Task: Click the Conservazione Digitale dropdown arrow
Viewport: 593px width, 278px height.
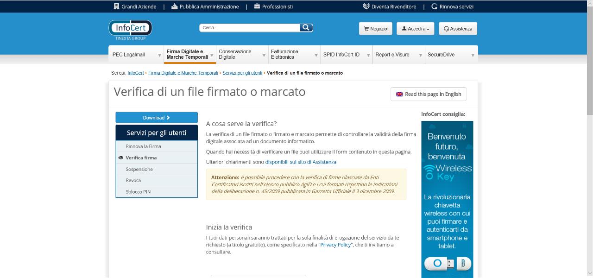Action: (x=264, y=55)
